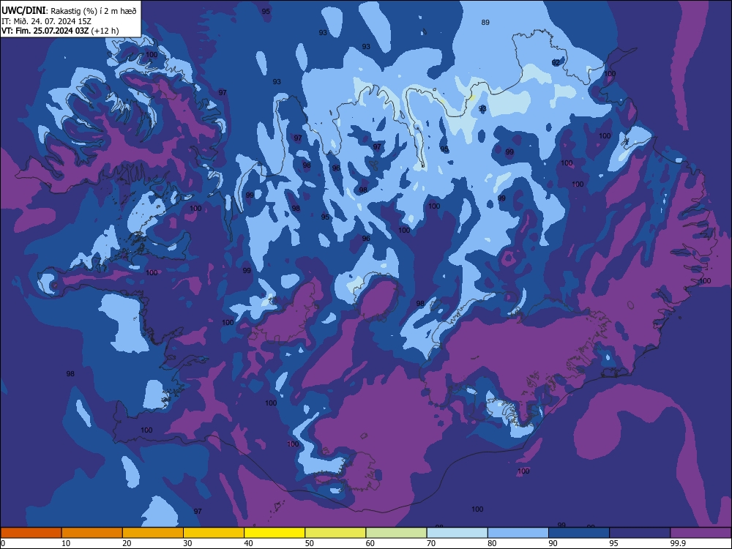The width and height of the screenshot is (732, 549).
Task: Click the legend scale label '90'
Action: (x=553, y=543)
